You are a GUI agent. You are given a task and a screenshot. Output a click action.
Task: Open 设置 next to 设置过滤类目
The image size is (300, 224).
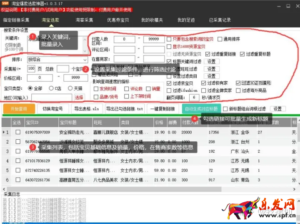pos(211,76)
